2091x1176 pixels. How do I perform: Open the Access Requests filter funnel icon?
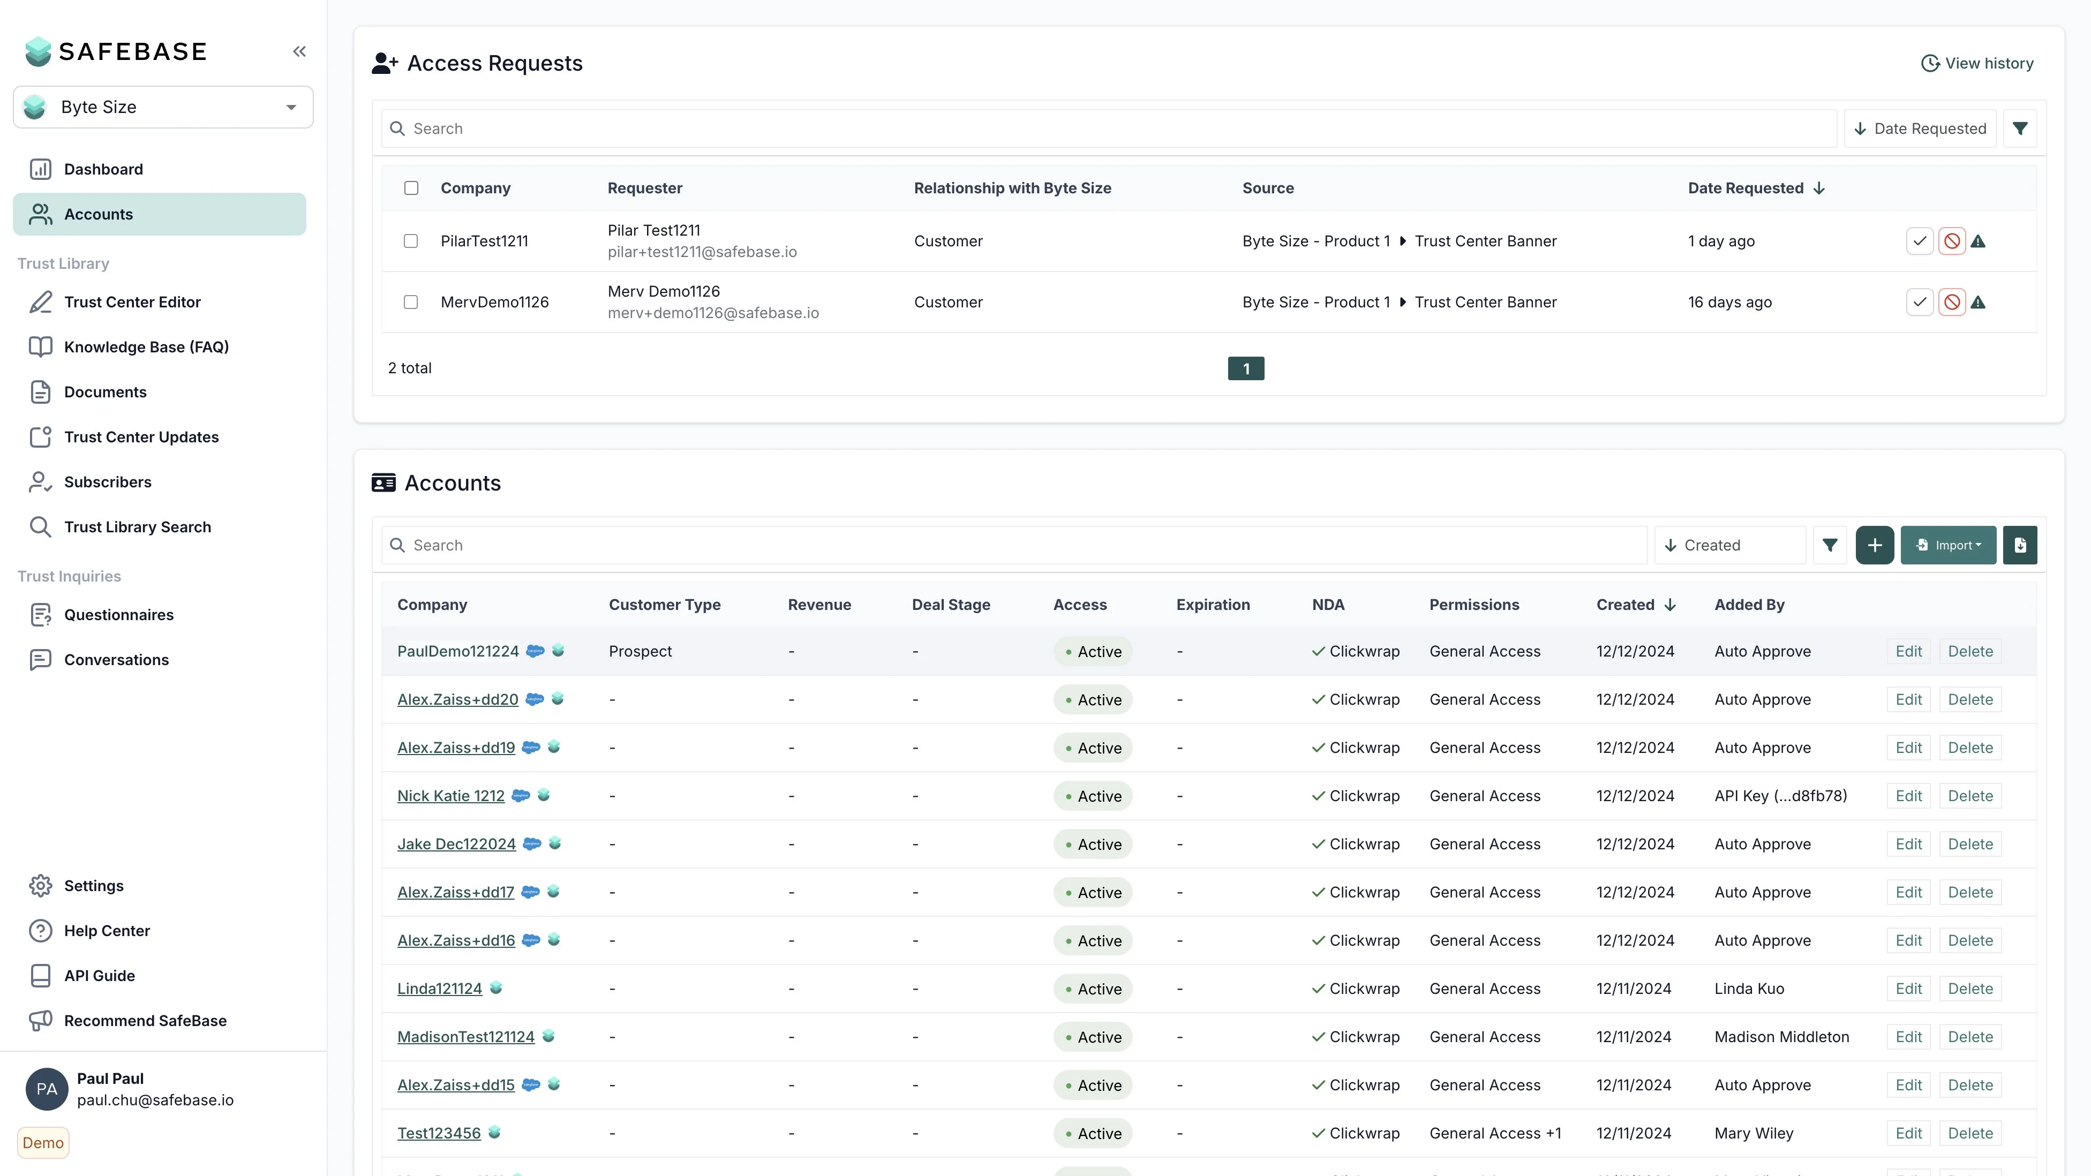pos(2020,128)
